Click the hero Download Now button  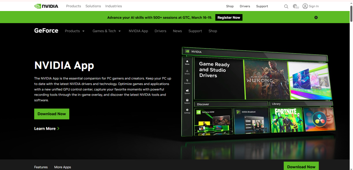(x=52, y=114)
